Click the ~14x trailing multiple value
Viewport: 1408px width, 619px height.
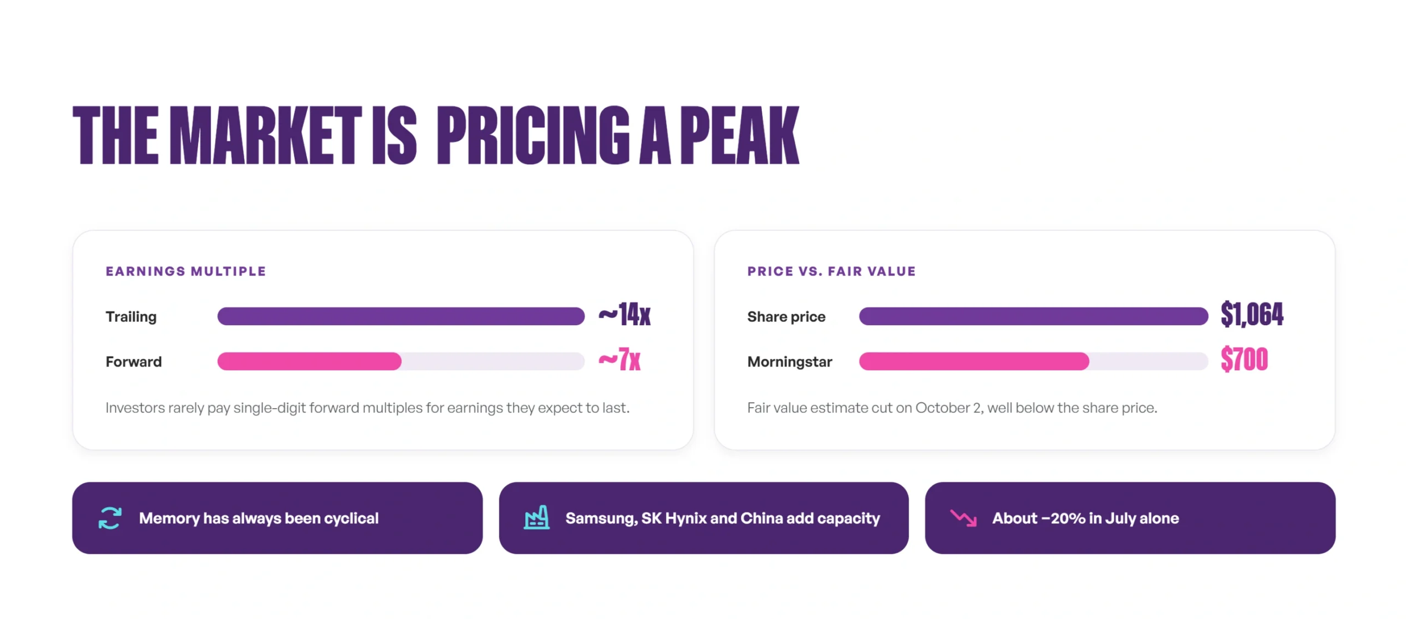click(x=624, y=314)
